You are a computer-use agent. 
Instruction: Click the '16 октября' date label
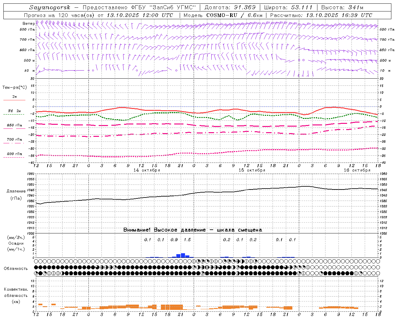click(x=357, y=170)
